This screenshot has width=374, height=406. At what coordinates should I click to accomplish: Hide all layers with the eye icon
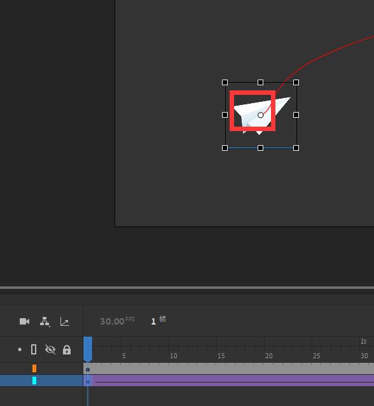tap(50, 349)
